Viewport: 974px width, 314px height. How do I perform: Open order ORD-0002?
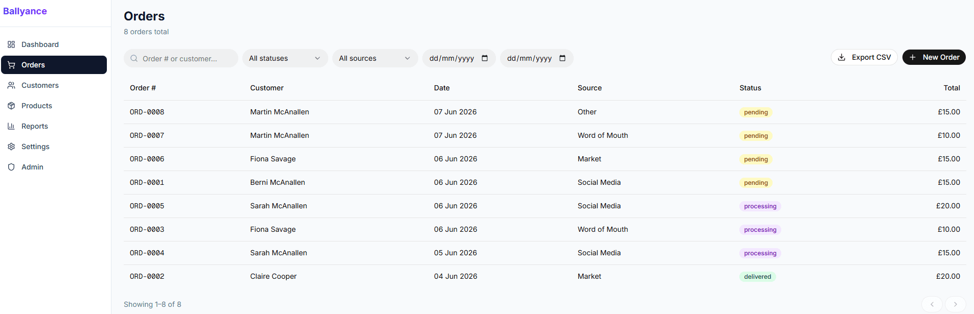coord(147,276)
